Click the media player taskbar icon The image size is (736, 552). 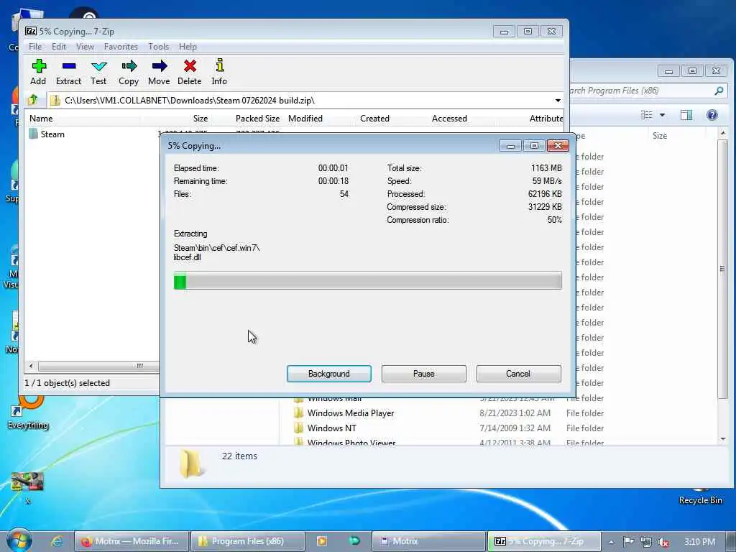(x=322, y=541)
